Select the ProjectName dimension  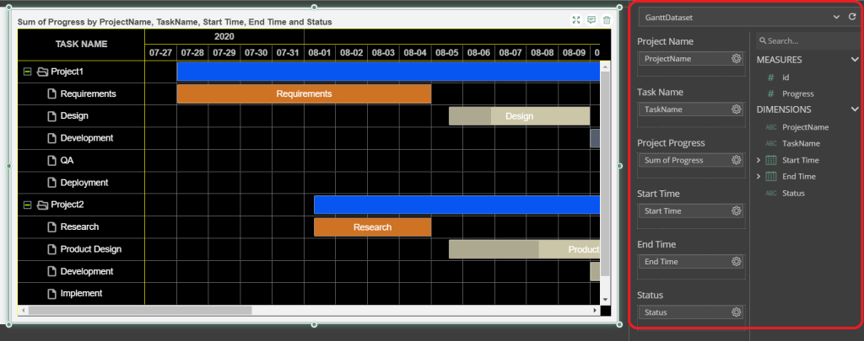805,127
